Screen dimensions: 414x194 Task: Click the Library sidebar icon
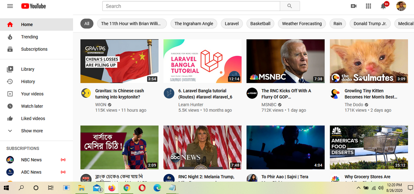click(10, 69)
